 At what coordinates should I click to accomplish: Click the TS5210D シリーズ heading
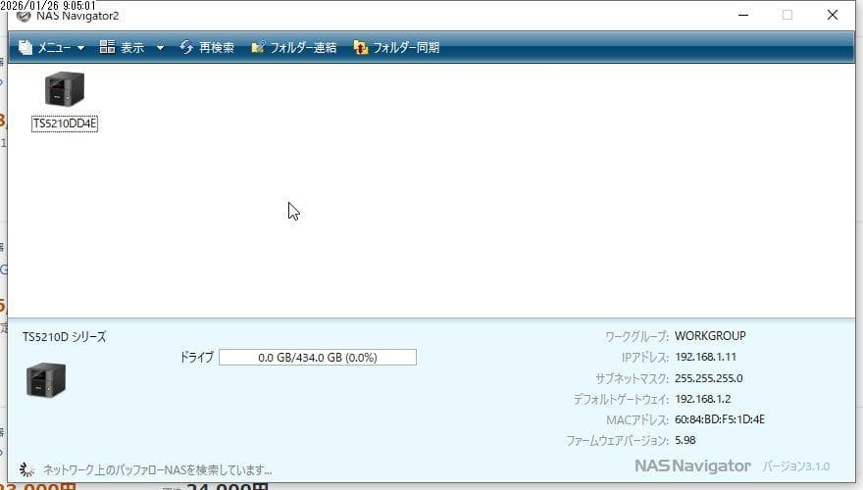pyautogui.click(x=65, y=337)
